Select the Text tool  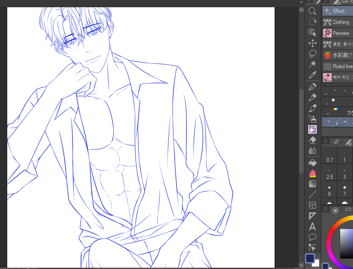[312, 226]
